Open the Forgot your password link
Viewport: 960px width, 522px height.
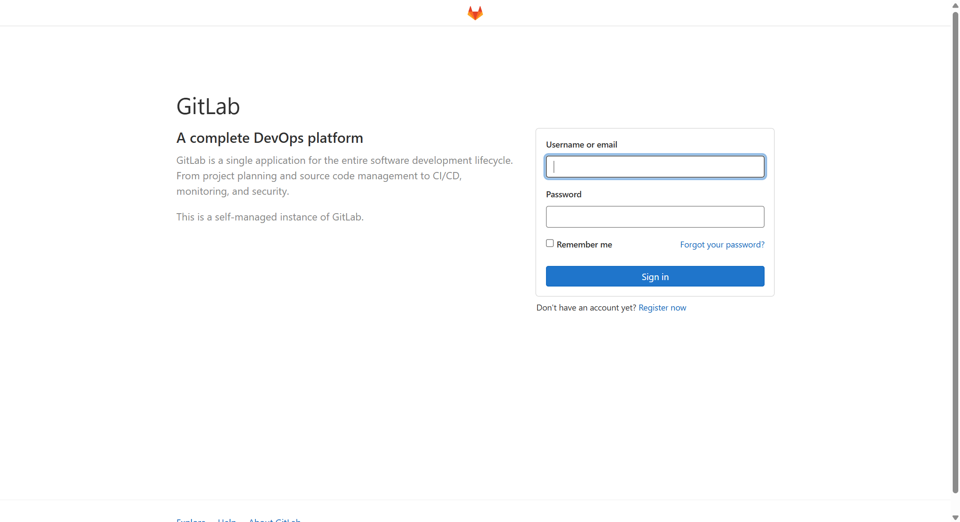pyautogui.click(x=722, y=244)
